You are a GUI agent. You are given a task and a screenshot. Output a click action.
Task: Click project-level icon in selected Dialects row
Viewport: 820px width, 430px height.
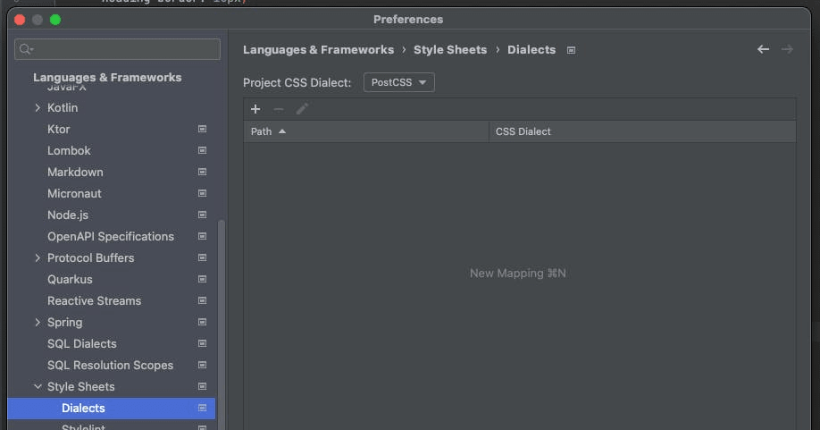click(202, 408)
